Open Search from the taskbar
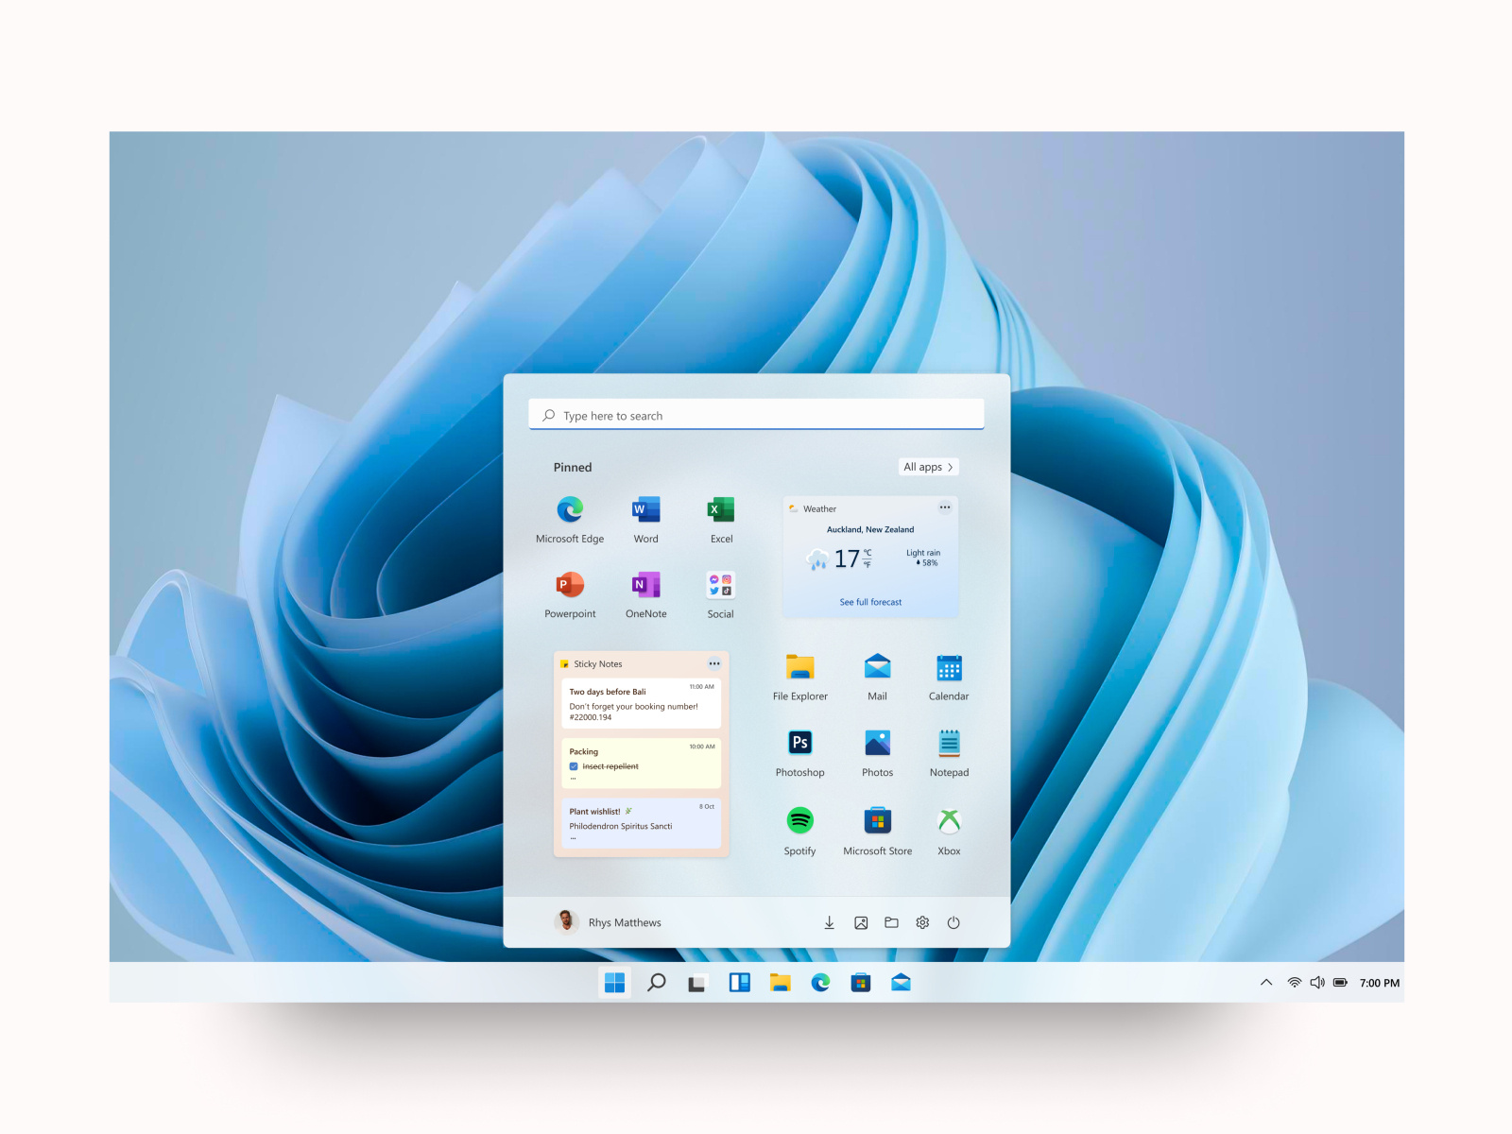Viewport: 1512px width, 1134px height. 656,983
